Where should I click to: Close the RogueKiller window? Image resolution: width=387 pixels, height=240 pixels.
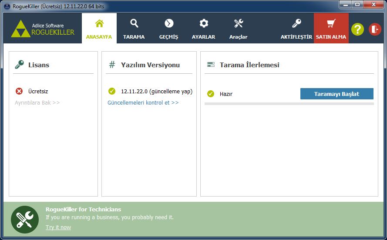(374, 4)
